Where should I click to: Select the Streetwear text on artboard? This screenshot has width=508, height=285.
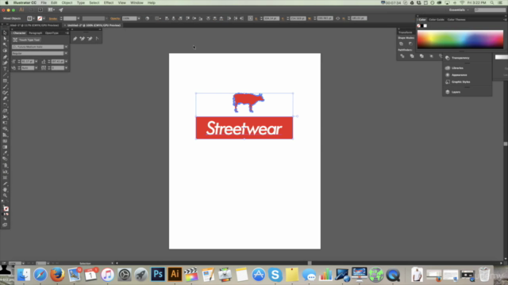click(x=244, y=128)
